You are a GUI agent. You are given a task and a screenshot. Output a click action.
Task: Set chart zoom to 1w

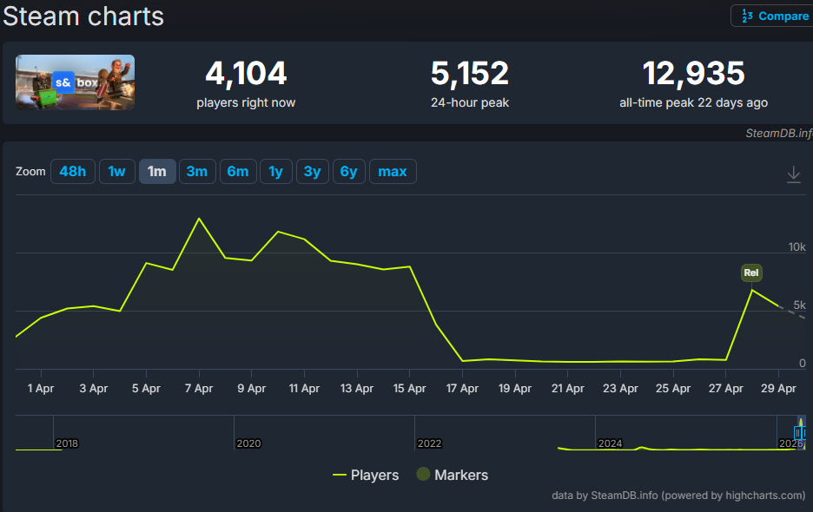(116, 172)
